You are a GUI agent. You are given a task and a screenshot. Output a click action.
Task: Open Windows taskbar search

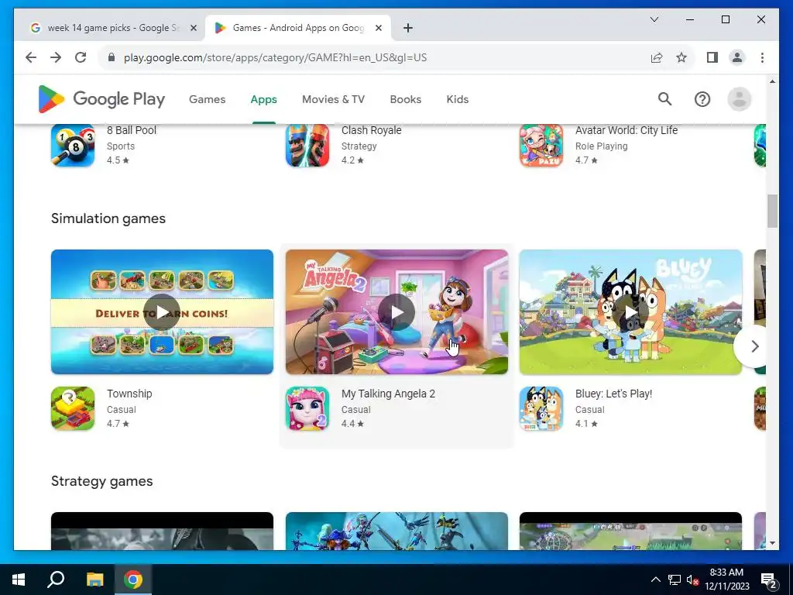point(56,580)
